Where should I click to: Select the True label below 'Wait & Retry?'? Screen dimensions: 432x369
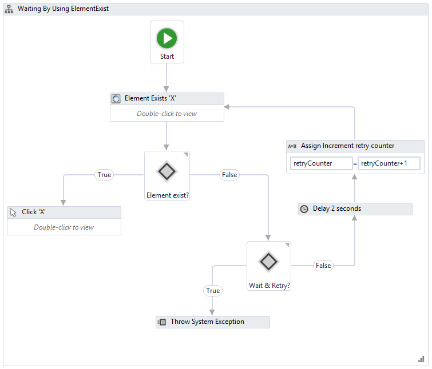213,291
